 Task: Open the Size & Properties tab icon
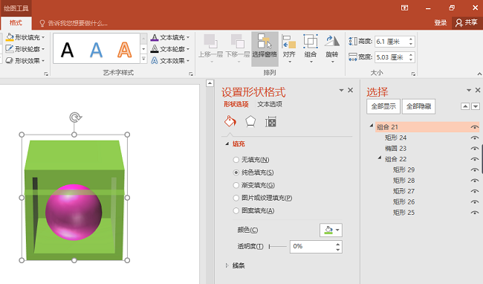click(270, 122)
